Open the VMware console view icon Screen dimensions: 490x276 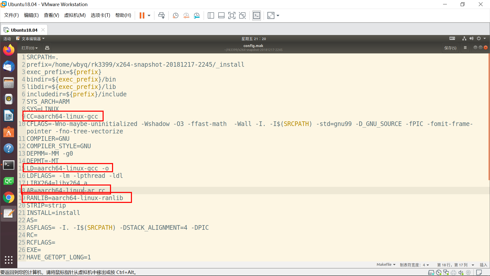(x=256, y=16)
